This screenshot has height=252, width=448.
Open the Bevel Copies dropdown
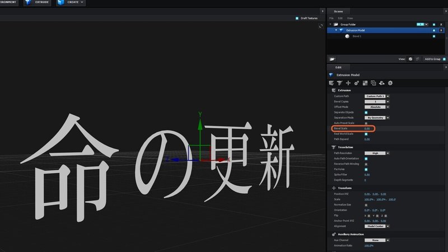click(377, 102)
